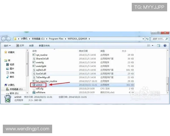Screen dimensions: 170x136
Task: Select the SvcCtrl.dll file
Action: [83, 74]
